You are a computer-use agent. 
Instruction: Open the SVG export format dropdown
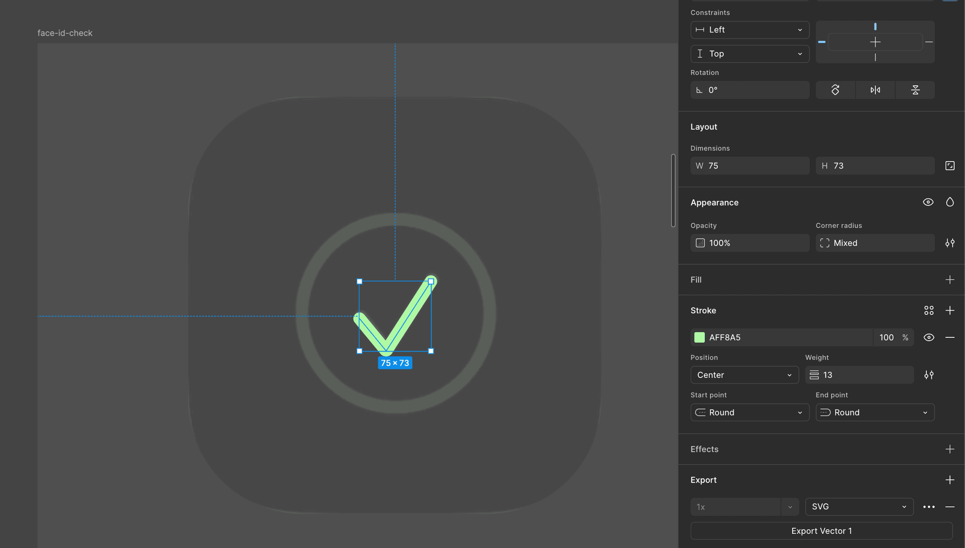pos(859,507)
